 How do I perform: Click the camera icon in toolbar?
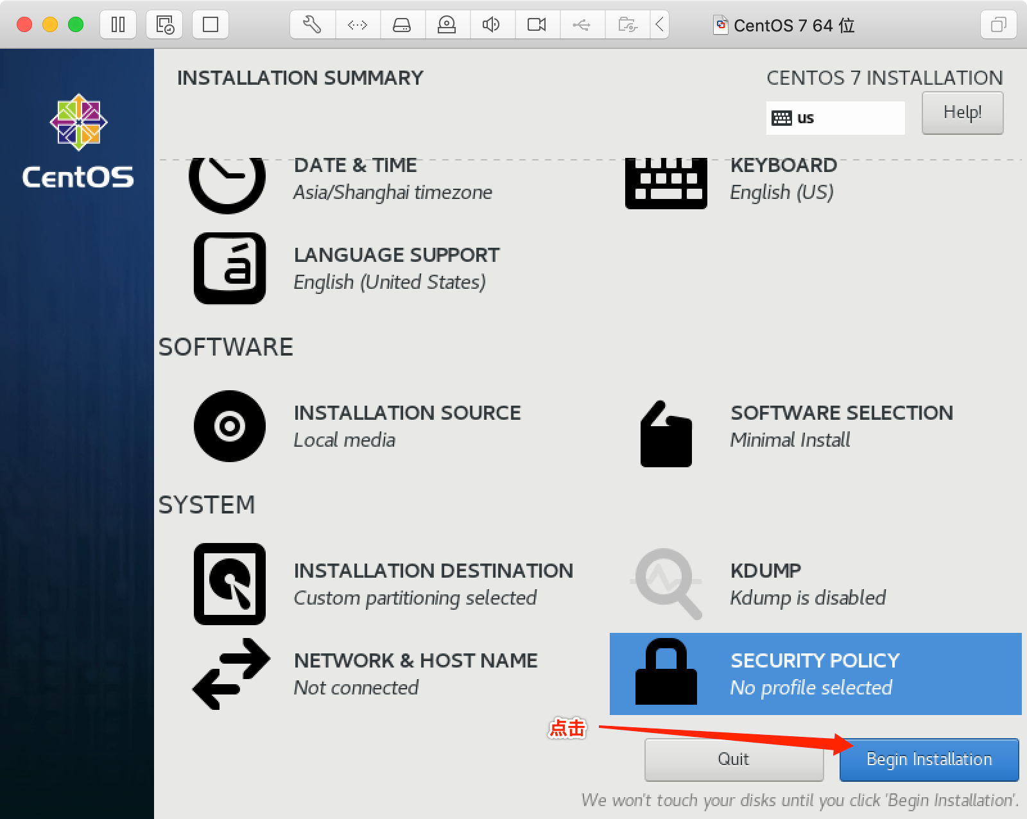pyautogui.click(x=537, y=25)
